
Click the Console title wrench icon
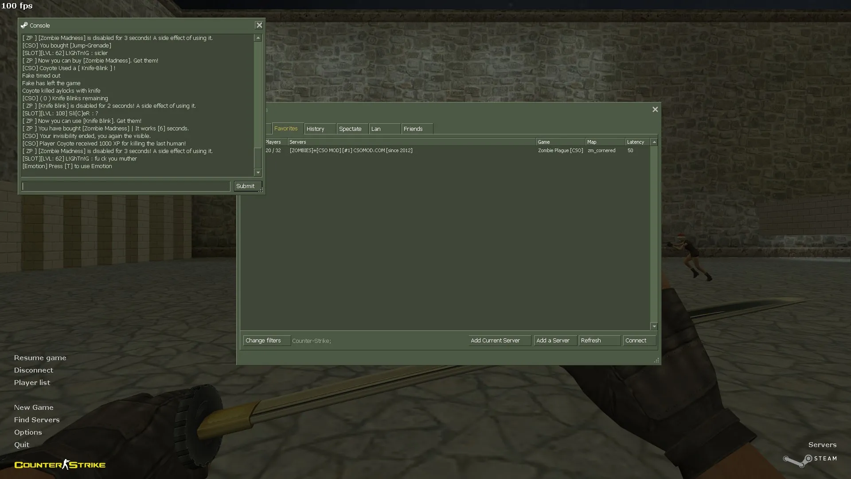[x=24, y=25]
